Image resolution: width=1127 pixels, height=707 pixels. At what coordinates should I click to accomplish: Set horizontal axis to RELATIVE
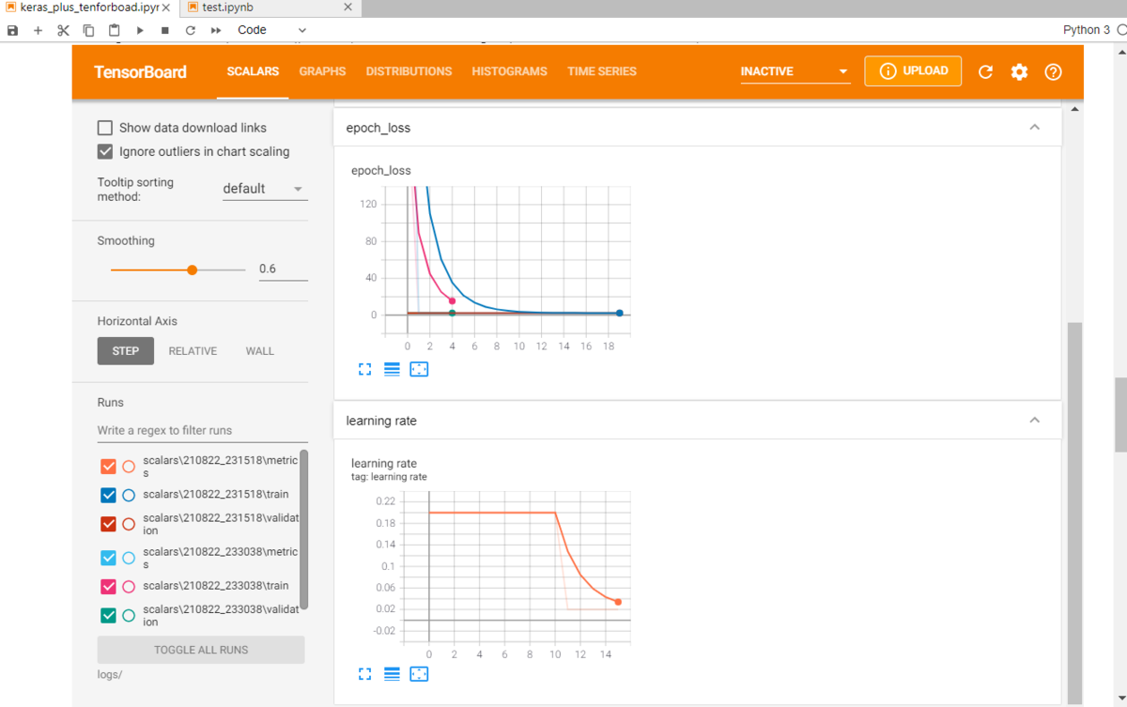(193, 351)
